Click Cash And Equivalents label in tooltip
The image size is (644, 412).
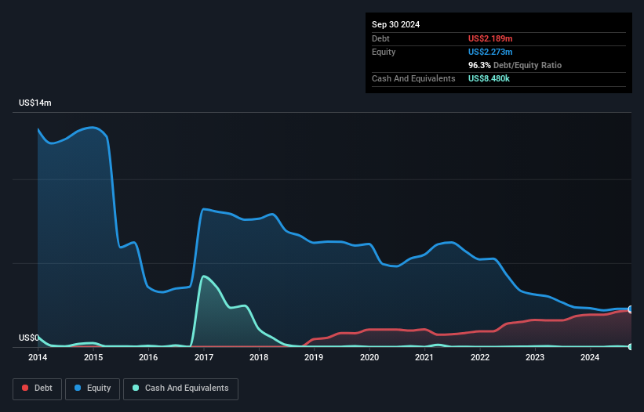(413, 78)
